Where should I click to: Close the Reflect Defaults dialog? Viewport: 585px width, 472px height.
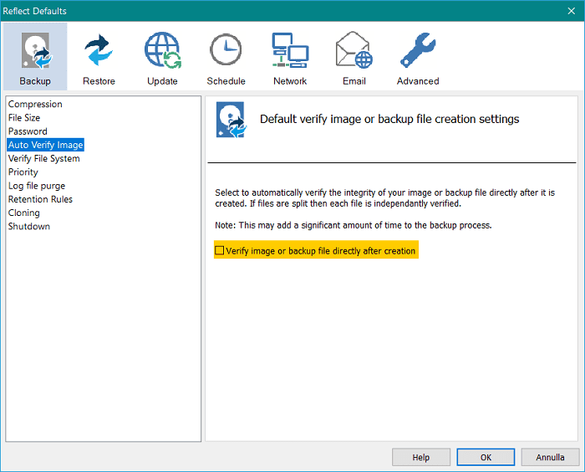571,11
